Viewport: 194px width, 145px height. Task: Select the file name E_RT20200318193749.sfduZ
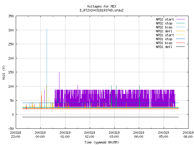102,10
